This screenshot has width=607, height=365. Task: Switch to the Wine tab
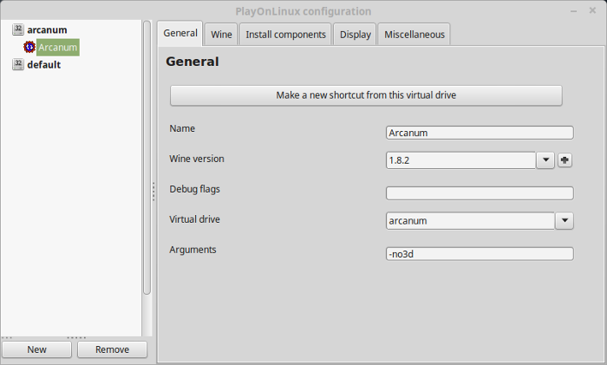point(221,35)
